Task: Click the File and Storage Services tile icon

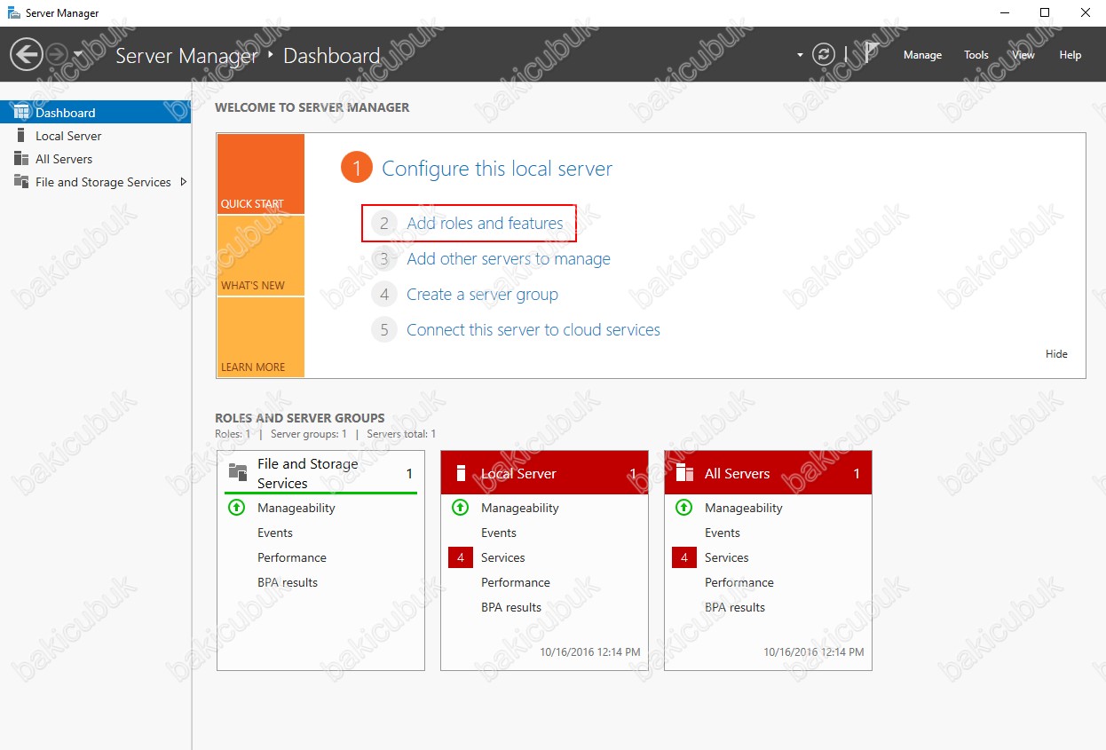Action: [x=237, y=472]
